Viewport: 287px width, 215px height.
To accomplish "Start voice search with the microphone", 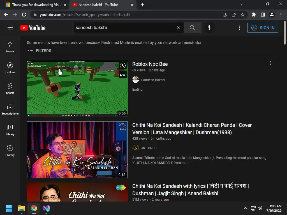I will coord(209,28).
